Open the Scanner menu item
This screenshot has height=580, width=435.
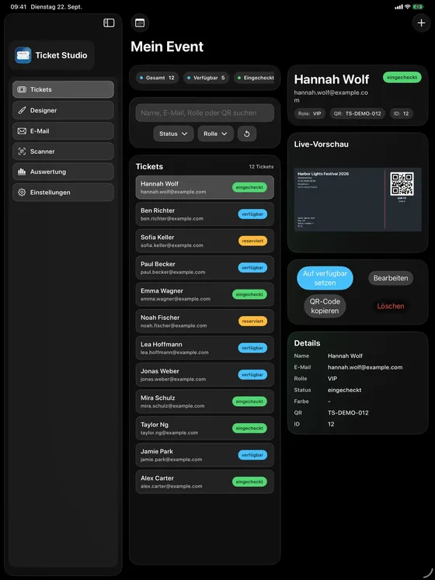coord(63,151)
